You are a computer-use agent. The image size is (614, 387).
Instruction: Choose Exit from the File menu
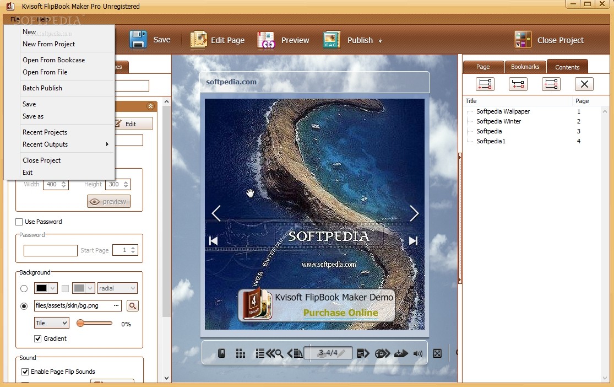28,173
